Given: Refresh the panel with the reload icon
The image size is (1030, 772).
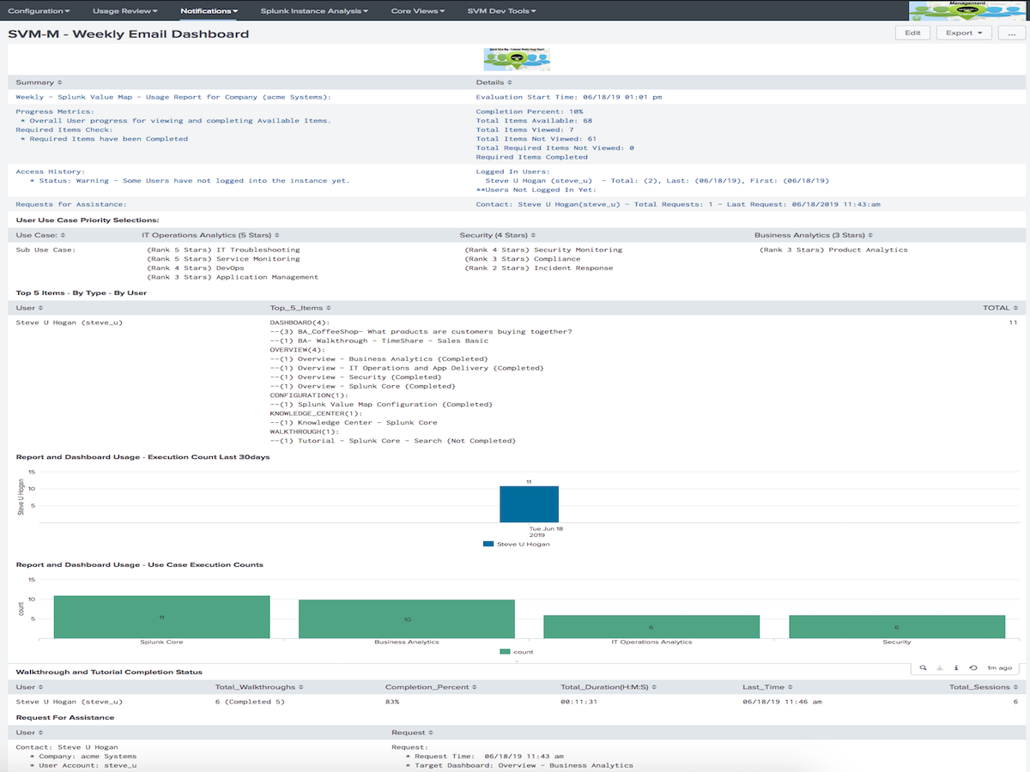Looking at the screenshot, I should [x=972, y=667].
